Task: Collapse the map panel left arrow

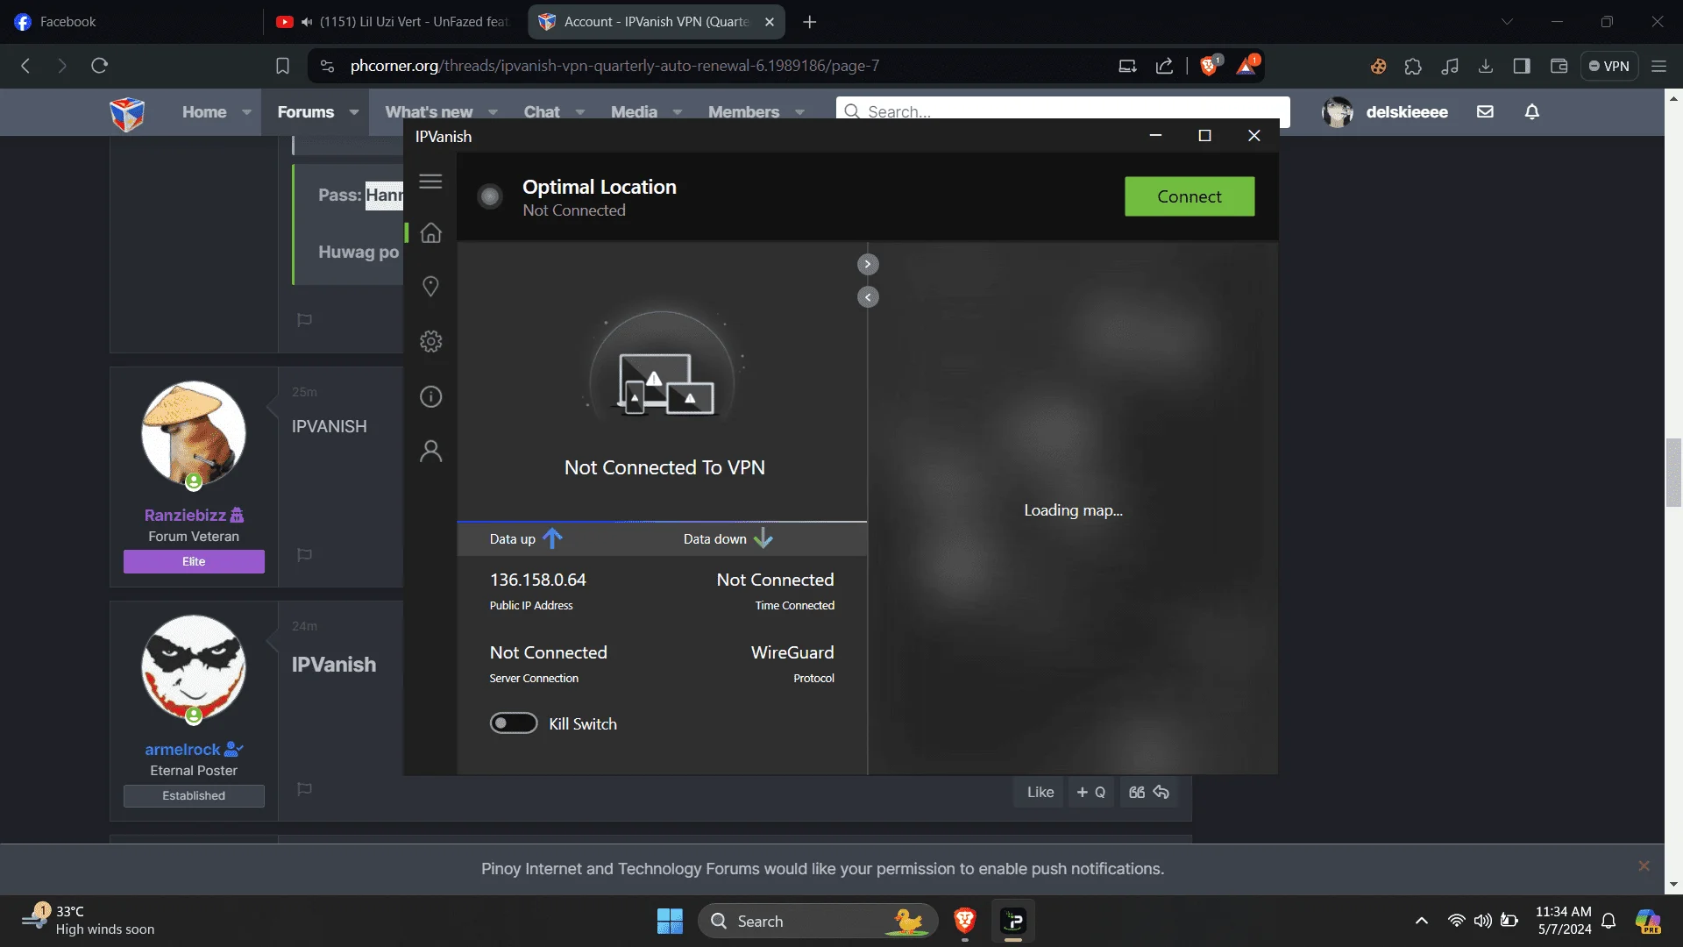Action: click(x=868, y=297)
